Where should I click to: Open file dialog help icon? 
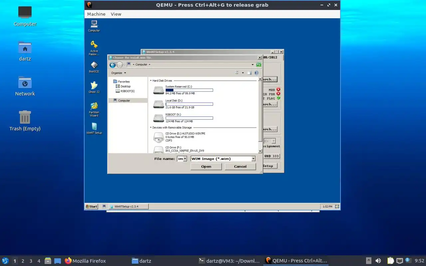pos(256,73)
